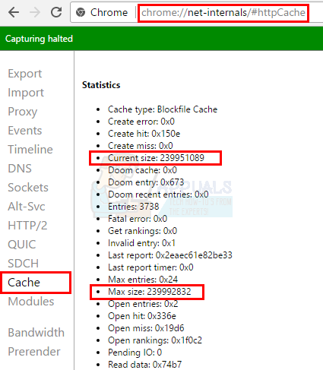View the Timeline tab
The image size is (323, 370).
(x=30, y=150)
